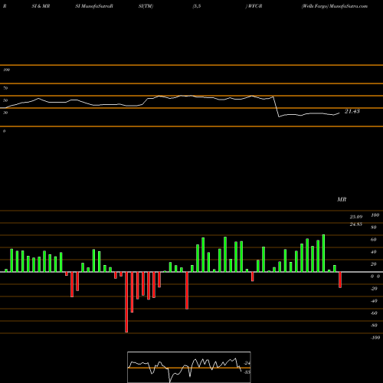Click the MR axis label -100
Image resolution: width=383 pixels, height=383 pixels.
click(375, 338)
